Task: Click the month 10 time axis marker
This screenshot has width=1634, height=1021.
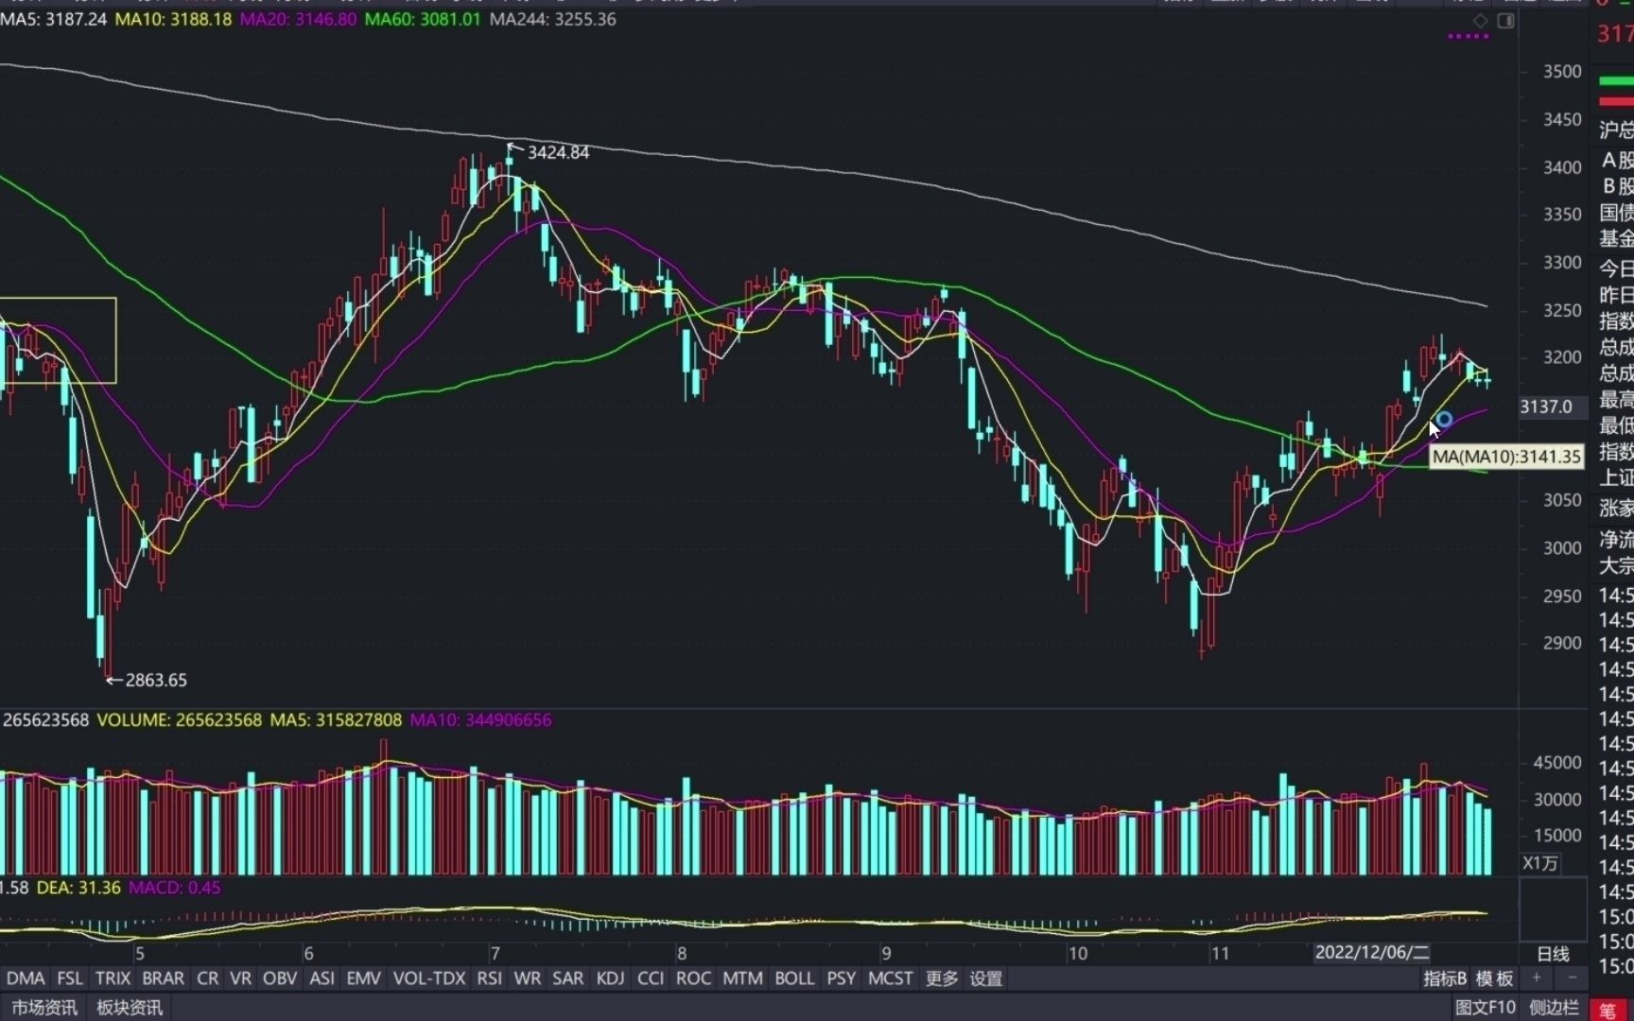Action: click(x=1078, y=953)
